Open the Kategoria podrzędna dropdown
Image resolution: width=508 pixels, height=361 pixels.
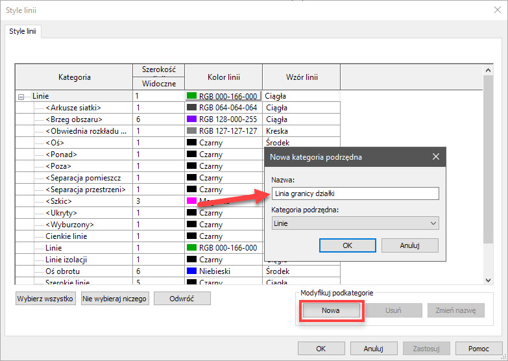pyautogui.click(x=355, y=223)
